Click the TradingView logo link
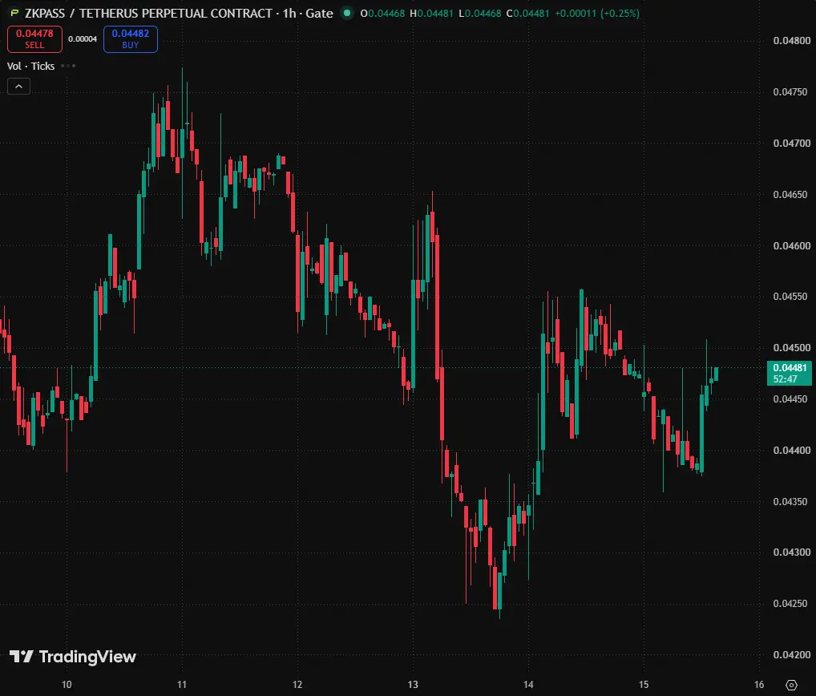This screenshot has width=816, height=696. [x=73, y=657]
